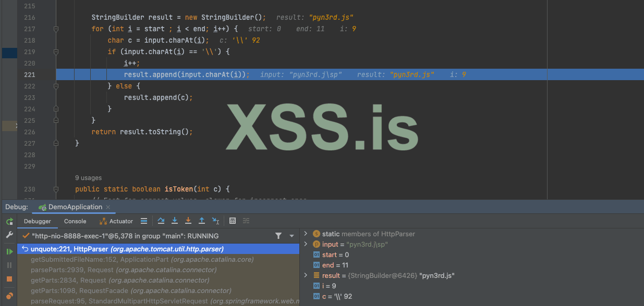Screen dimensions: 644x306
Task: Switch to the Debugger tab
Action: click(38, 221)
